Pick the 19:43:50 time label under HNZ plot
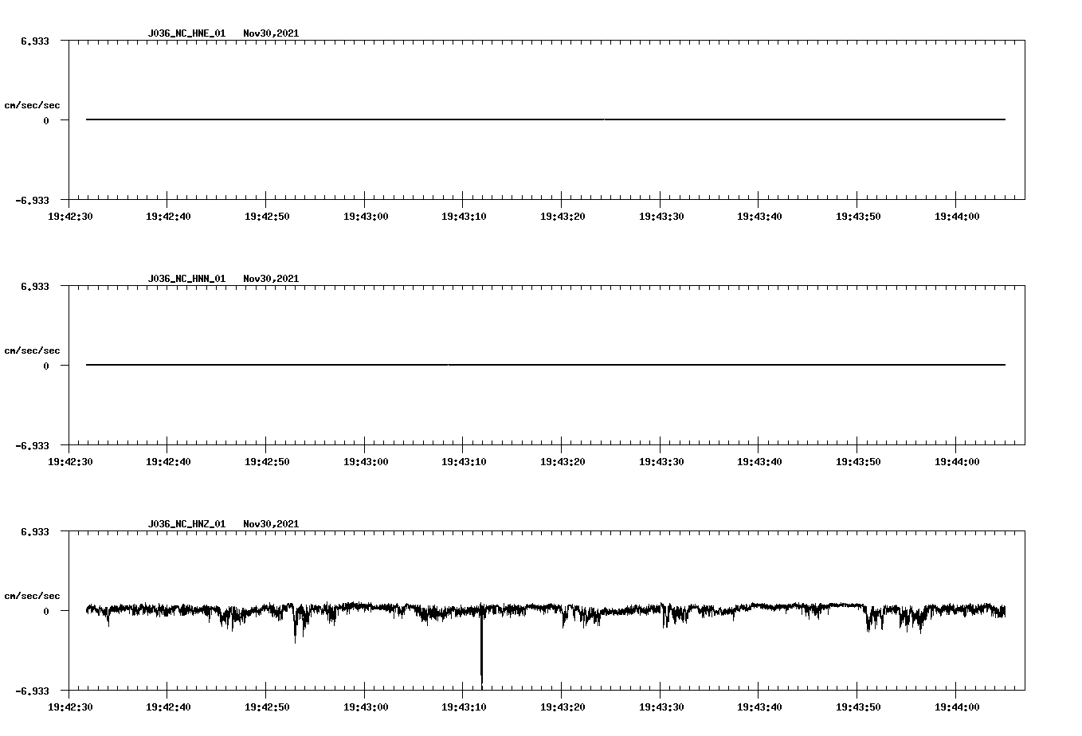 tap(859, 707)
